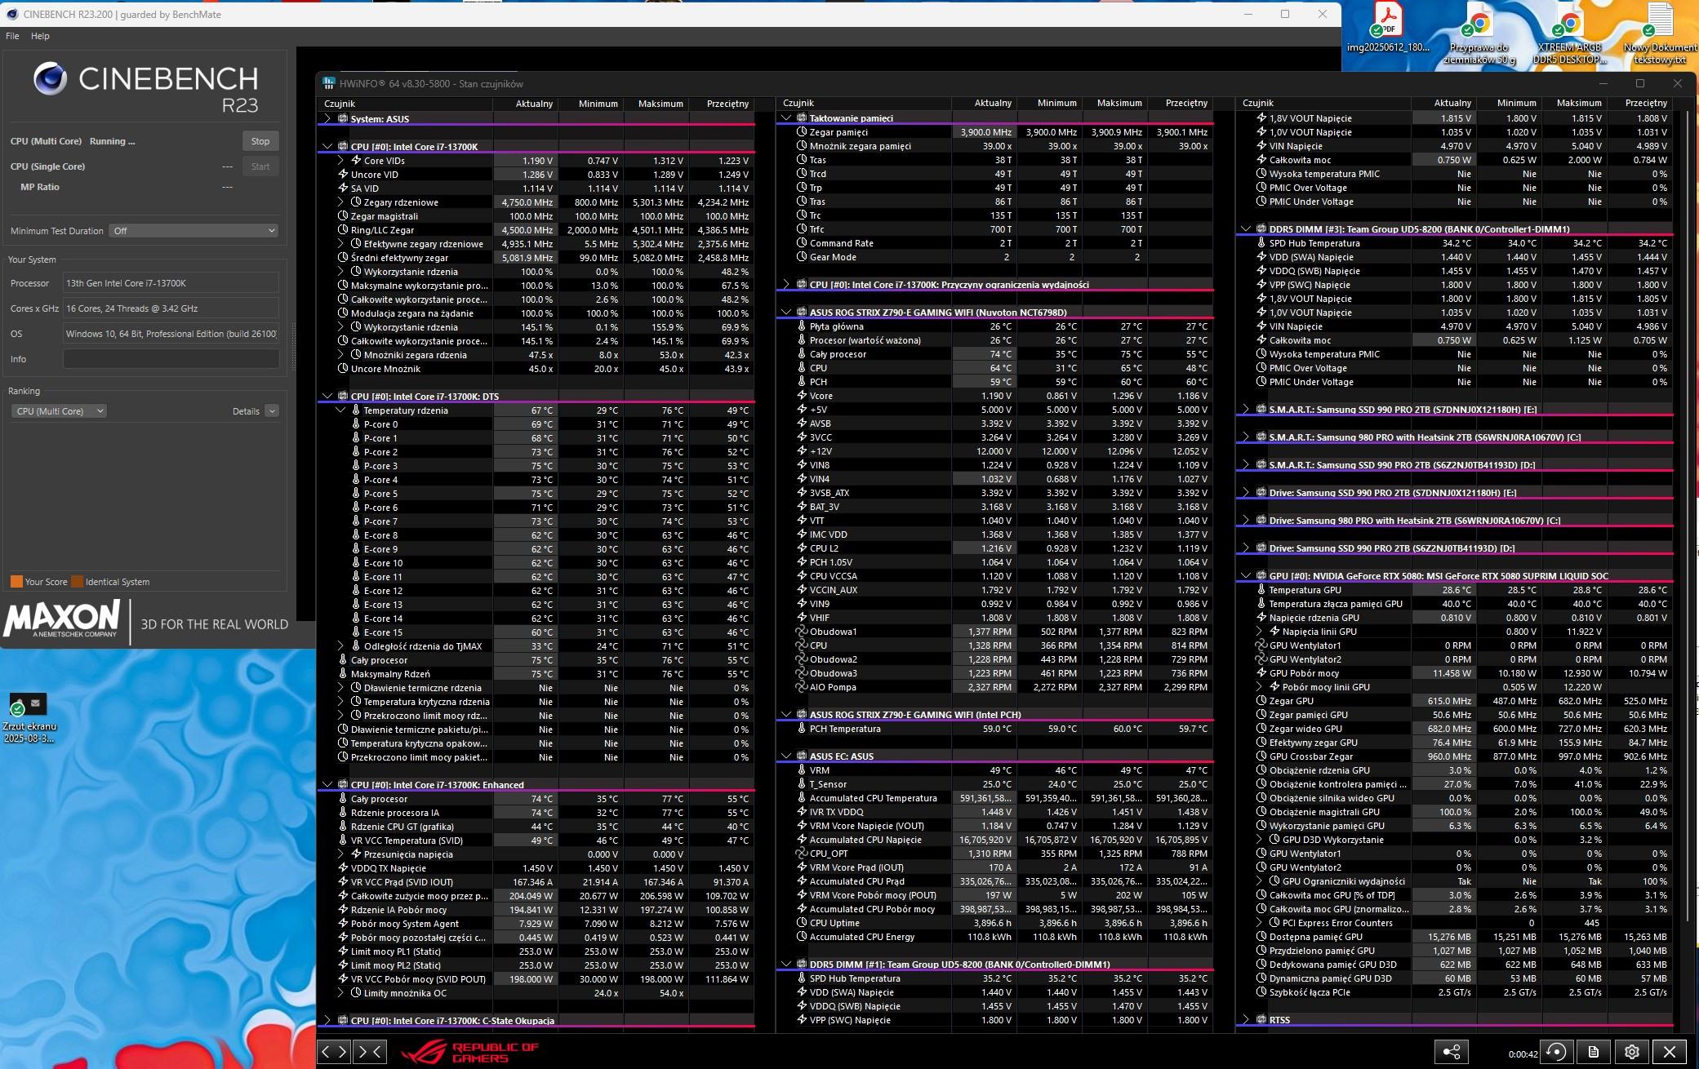Collapse the Temperatury rdzenia tree group
This screenshot has width=1699, height=1069.
coord(341,410)
